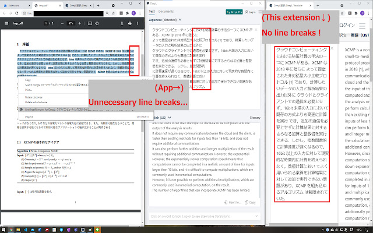Open the PDF viewer sidebar menu icon
Image resolution: width=373 pixels, height=233 pixels.
tap(6, 23)
